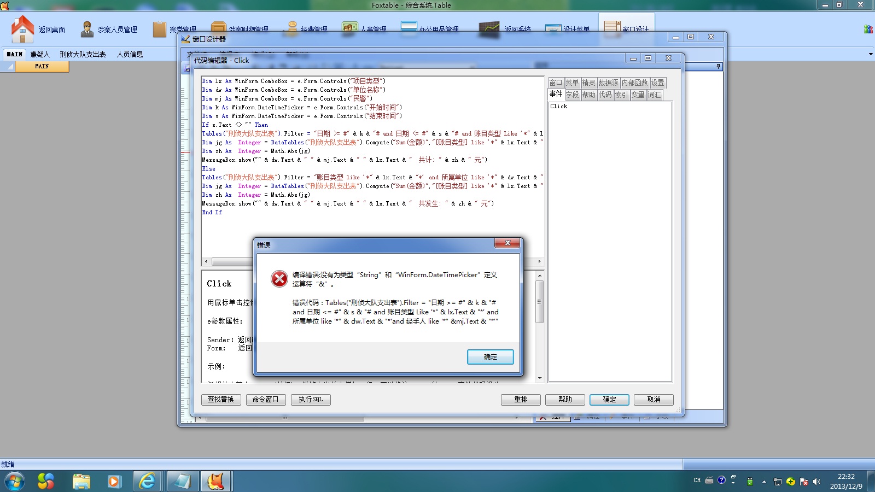Click the 'Else' line in the code
This screenshot has height=492, width=875.
(x=209, y=168)
